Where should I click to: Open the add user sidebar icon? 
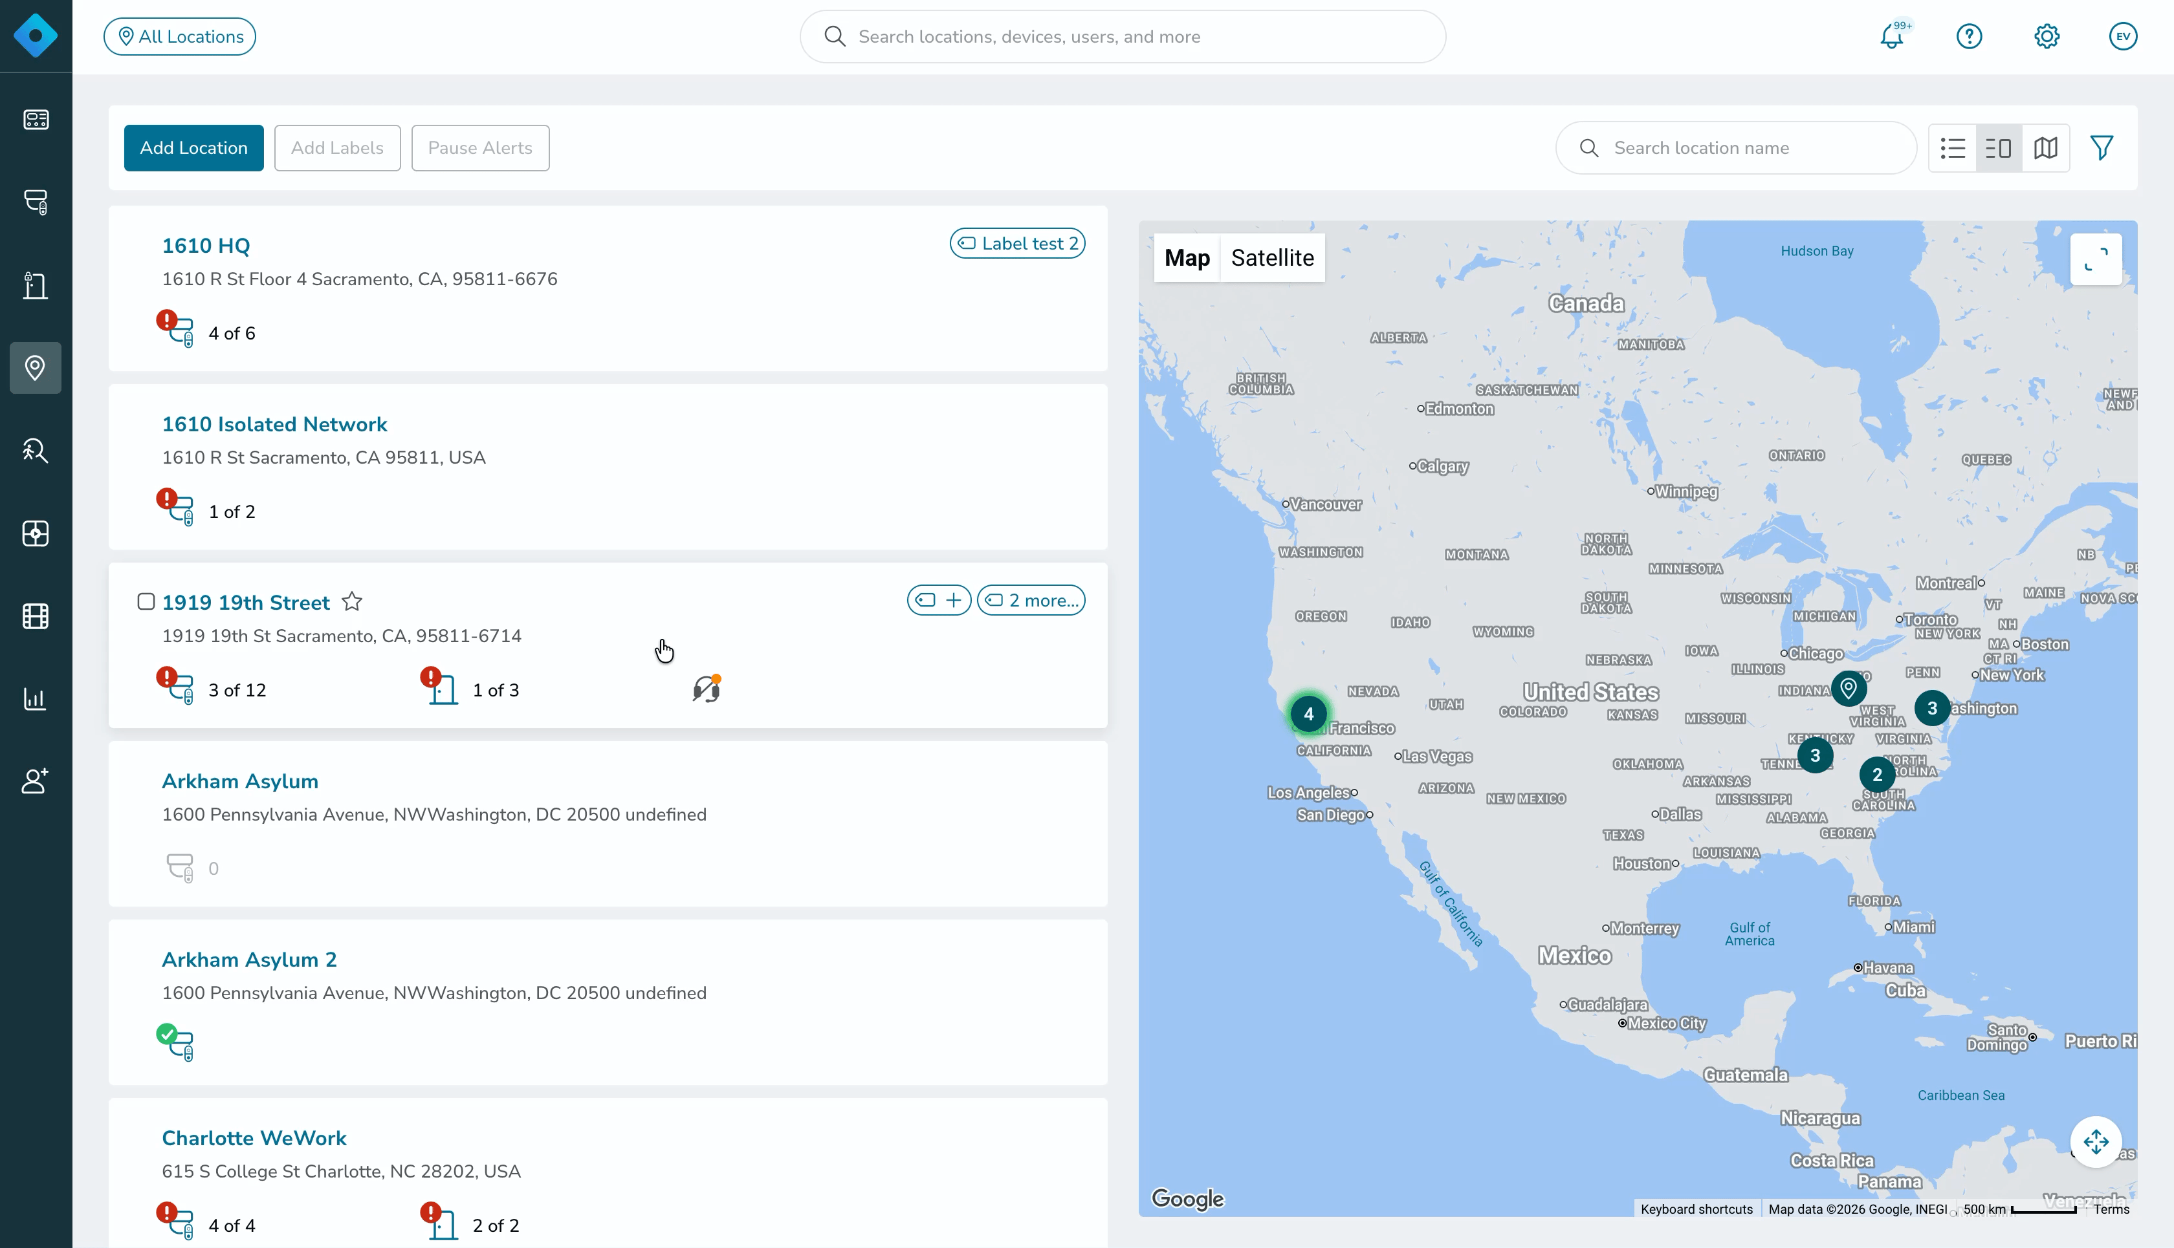[x=35, y=781]
